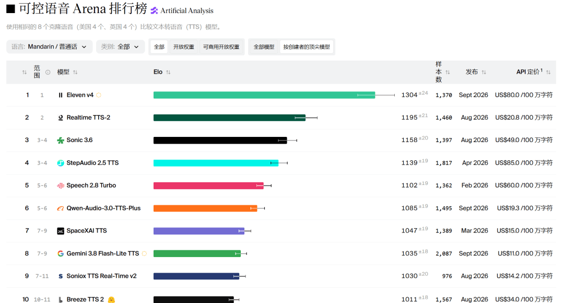Click the pink Elo bar for Speech 2.8 Turbo

(x=208, y=185)
